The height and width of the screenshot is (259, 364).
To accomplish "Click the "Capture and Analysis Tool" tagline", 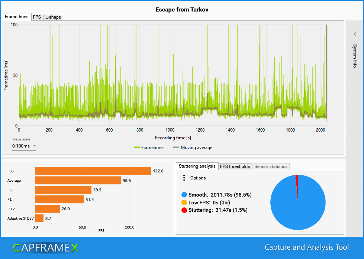I will (x=307, y=247).
